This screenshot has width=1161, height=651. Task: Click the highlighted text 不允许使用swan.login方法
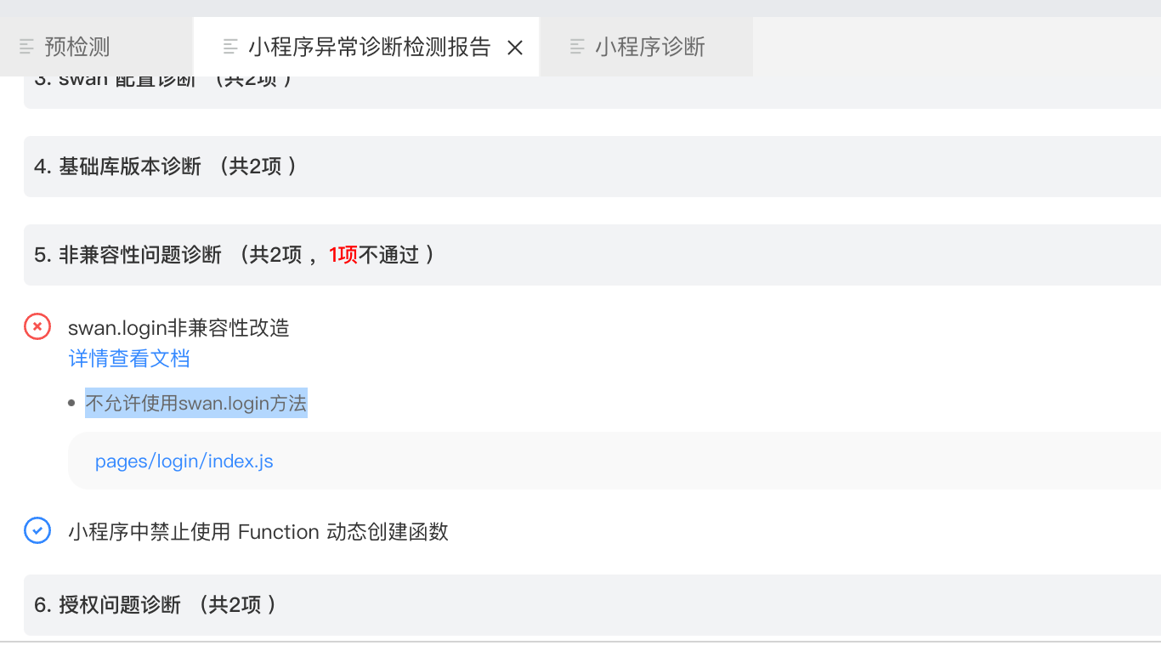[x=195, y=403]
